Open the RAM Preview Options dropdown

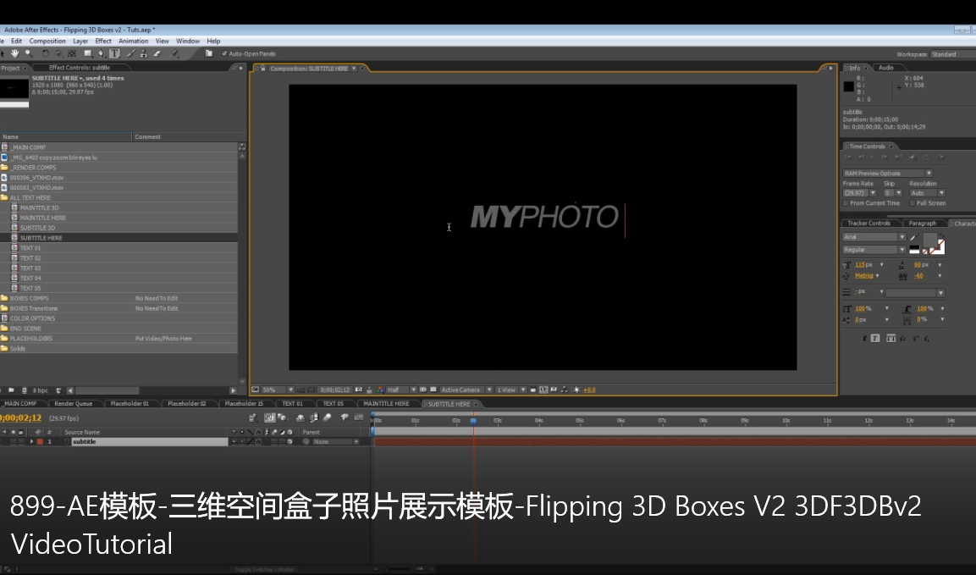click(x=887, y=174)
